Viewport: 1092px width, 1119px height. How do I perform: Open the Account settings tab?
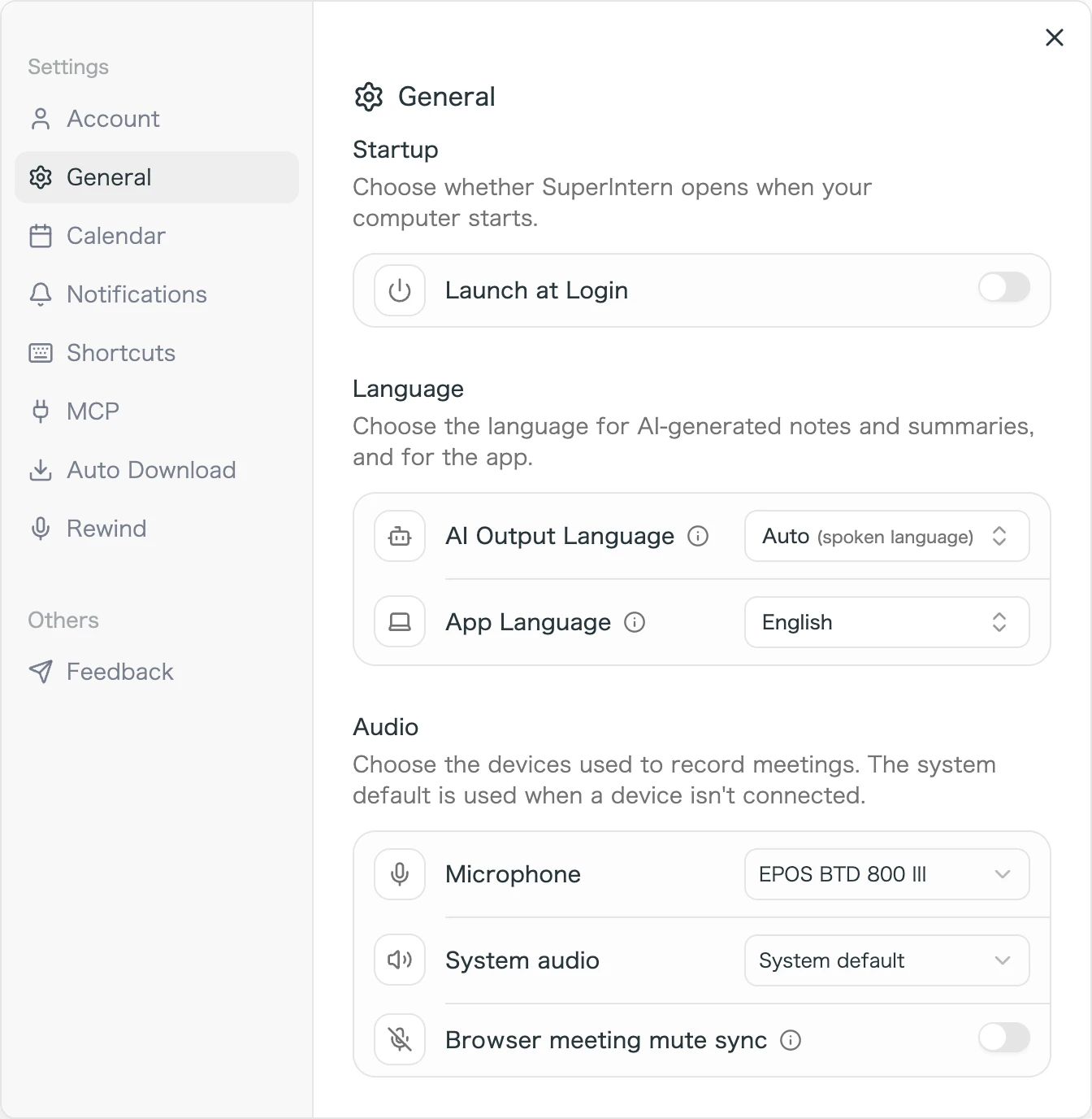(157, 119)
